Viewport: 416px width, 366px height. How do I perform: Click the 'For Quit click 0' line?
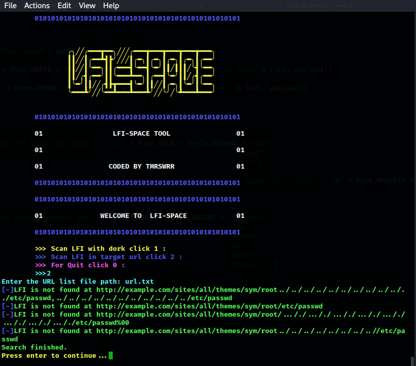[80, 265]
